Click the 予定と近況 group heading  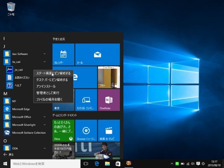coord(59,39)
